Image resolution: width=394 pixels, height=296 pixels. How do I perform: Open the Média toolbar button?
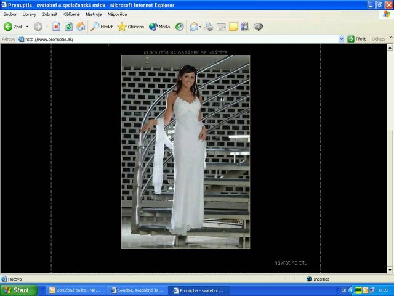[159, 27]
